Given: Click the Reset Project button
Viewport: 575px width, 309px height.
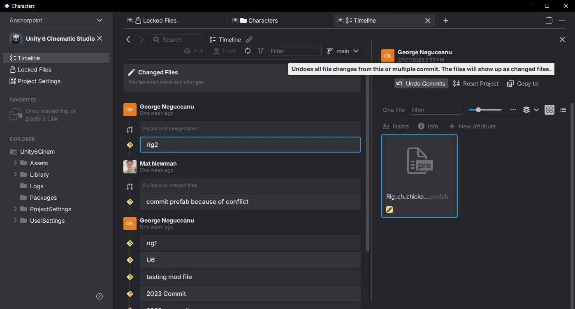Looking at the screenshot, I should 475,83.
